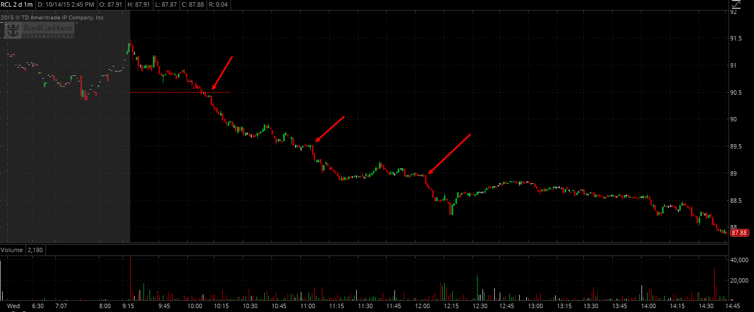Image resolution: width=754 pixels, height=312 pixels.
Task: Click the 12:15 time axis label
Action: [451, 306]
